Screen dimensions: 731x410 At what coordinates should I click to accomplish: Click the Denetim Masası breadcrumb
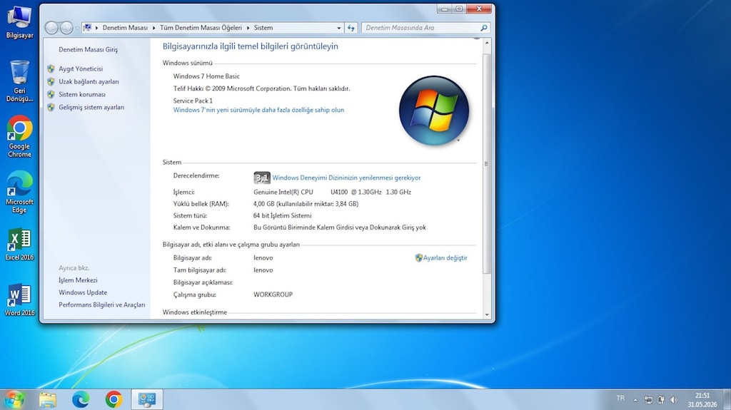[125, 28]
